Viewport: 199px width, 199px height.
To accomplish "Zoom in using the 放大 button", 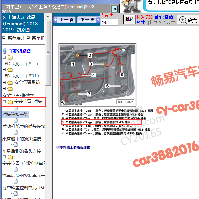I will pyautogui.click(x=188, y=20).
